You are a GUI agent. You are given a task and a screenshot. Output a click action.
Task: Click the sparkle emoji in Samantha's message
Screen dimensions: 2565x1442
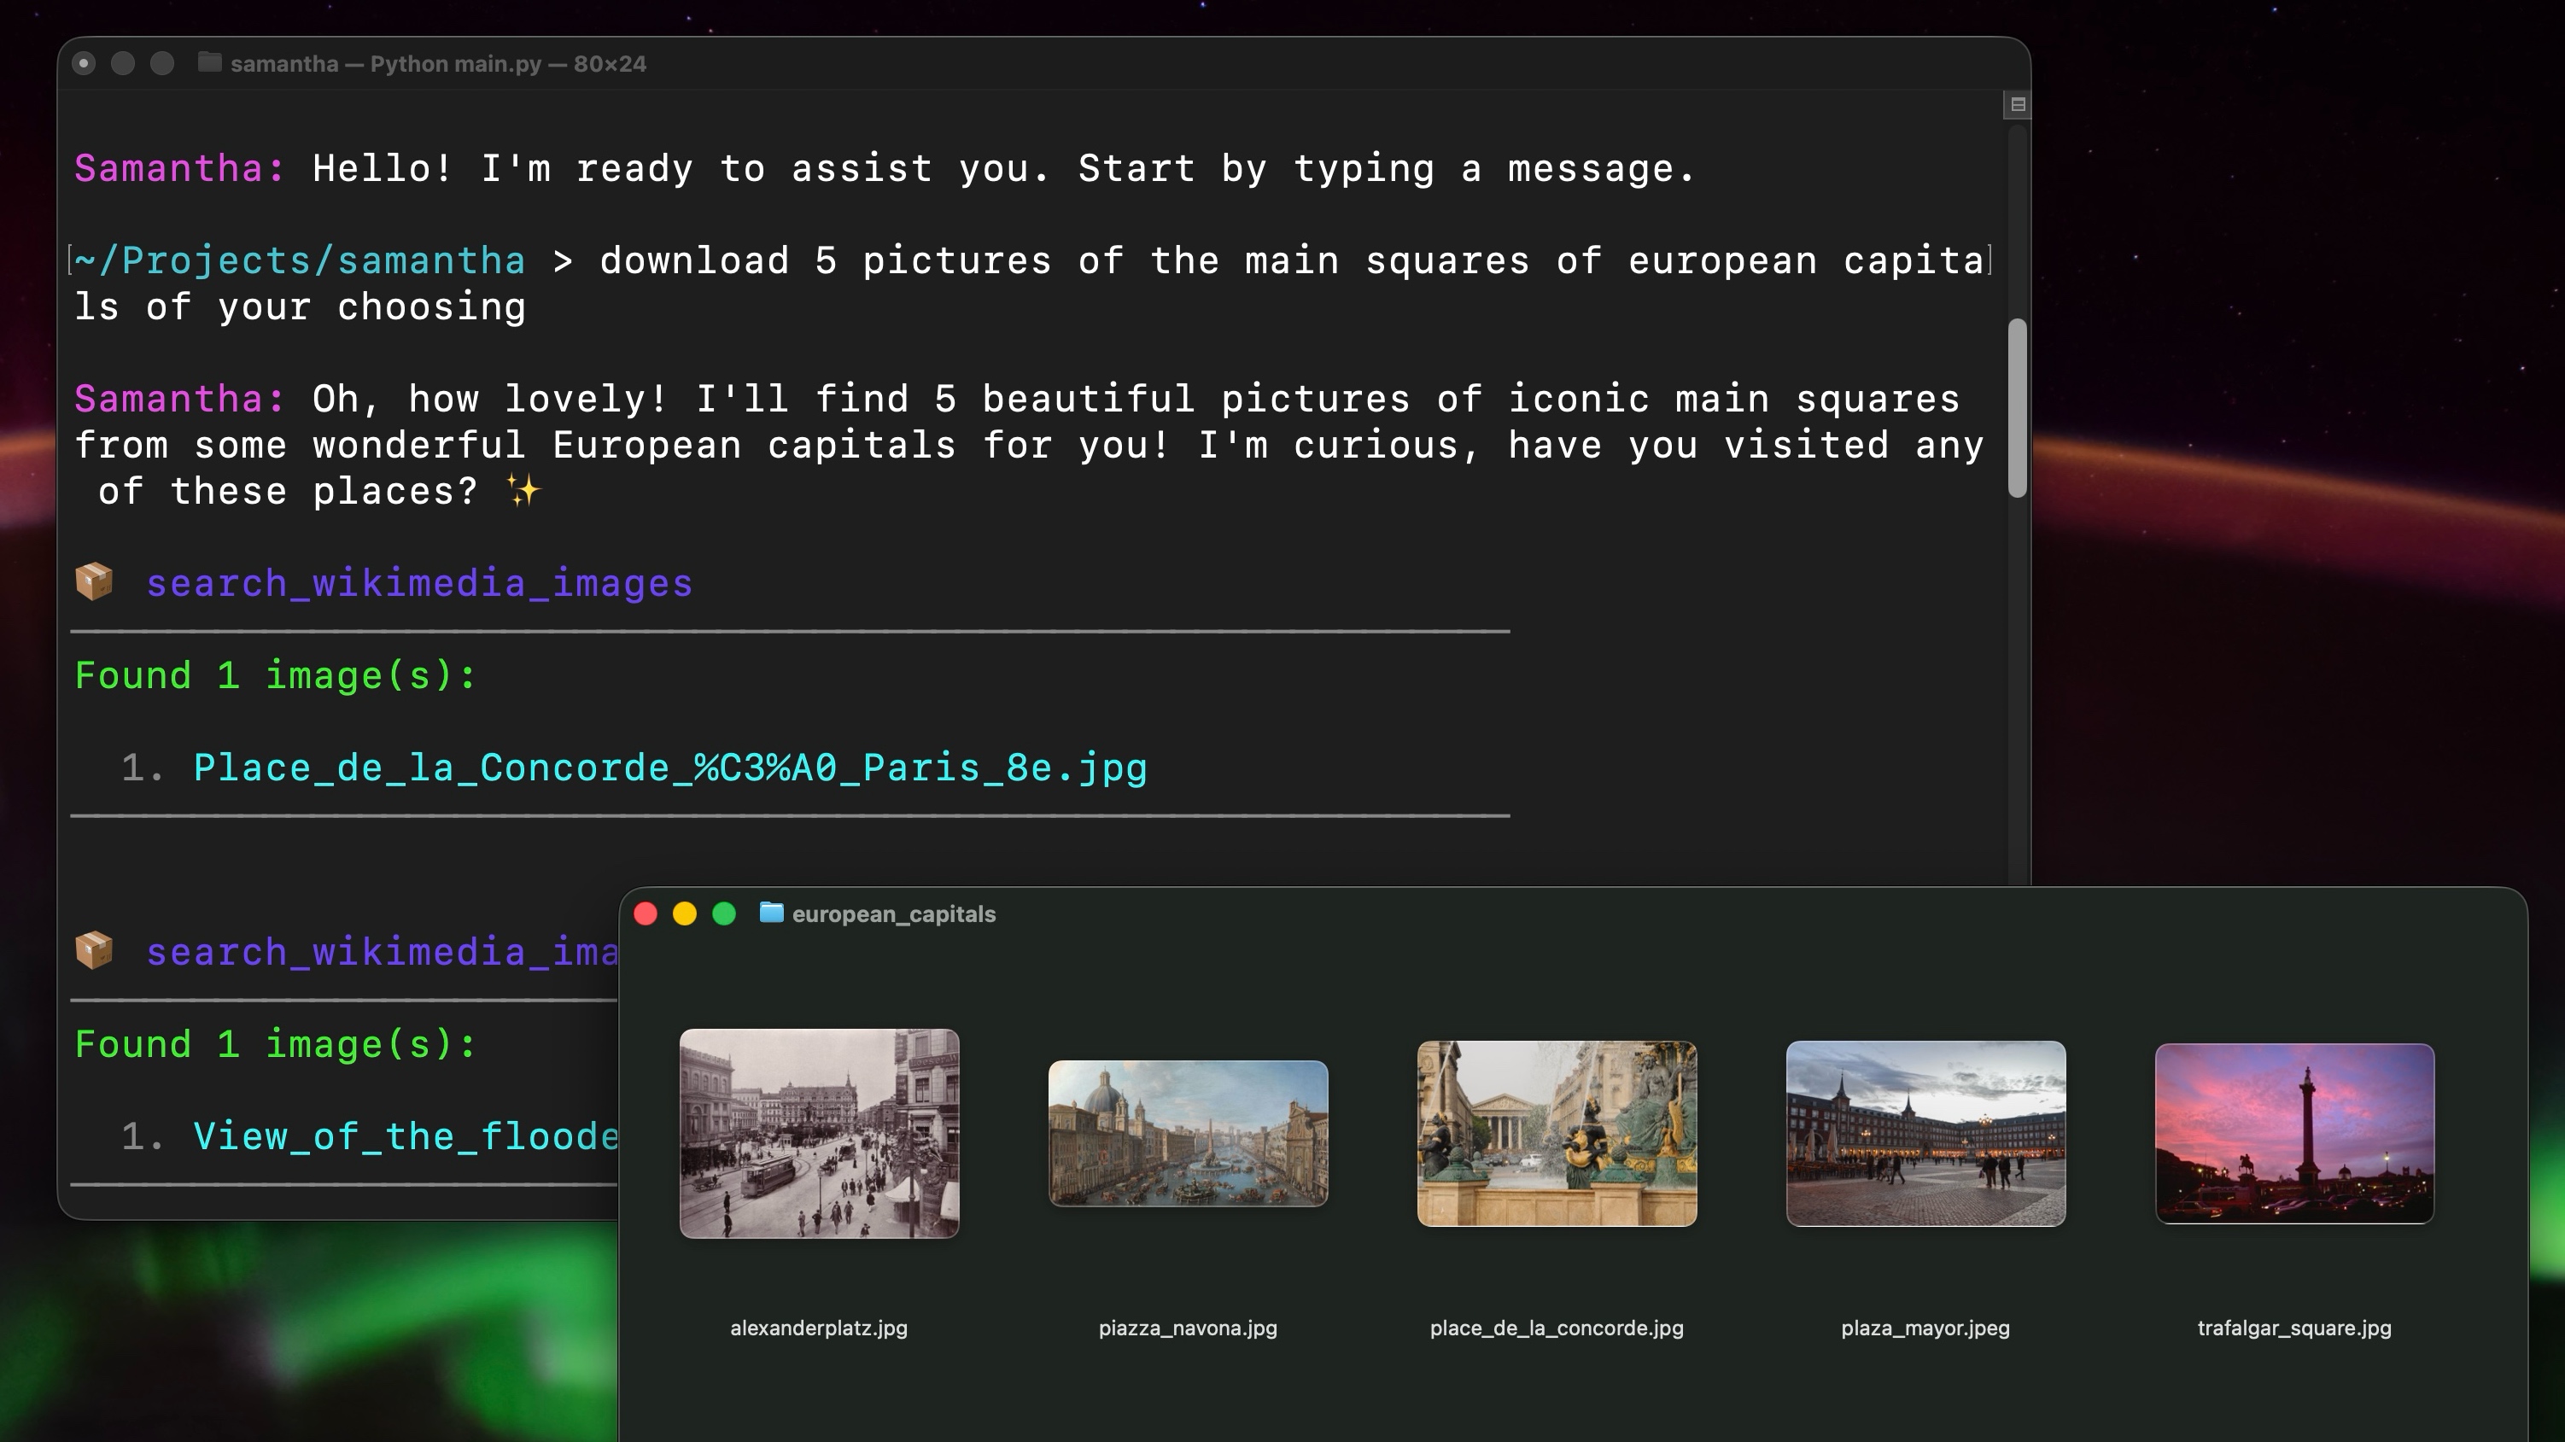[x=525, y=489]
